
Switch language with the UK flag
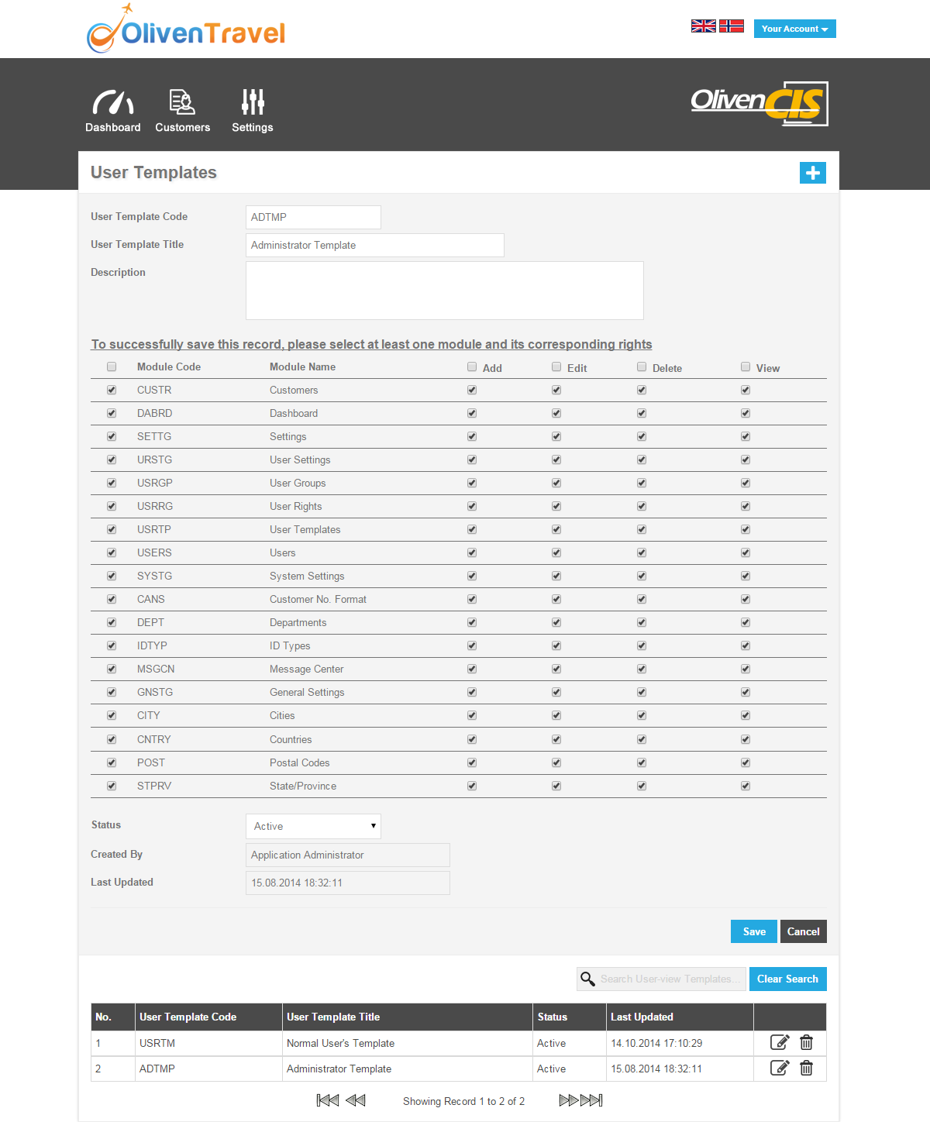click(x=704, y=26)
